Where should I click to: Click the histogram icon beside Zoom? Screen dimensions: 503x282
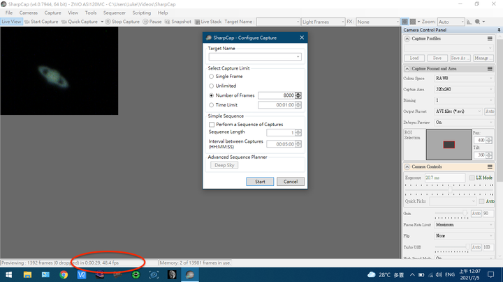click(469, 22)
